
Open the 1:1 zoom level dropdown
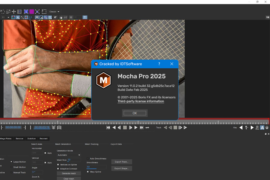pos(5,17)
